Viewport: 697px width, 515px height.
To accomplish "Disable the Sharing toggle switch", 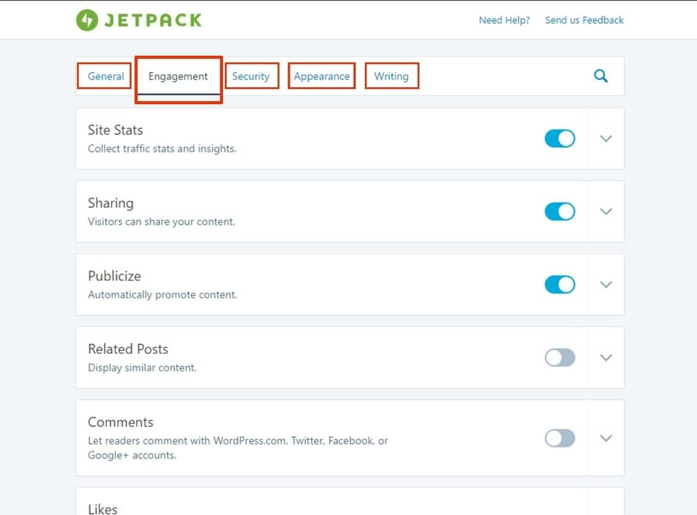I will 559,211.
